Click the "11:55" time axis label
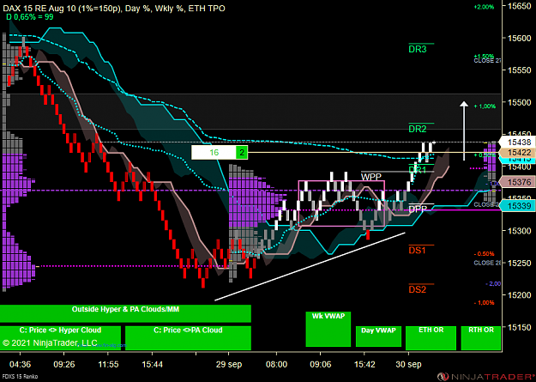This screenshot has height=382, width=536. [108, 365]
